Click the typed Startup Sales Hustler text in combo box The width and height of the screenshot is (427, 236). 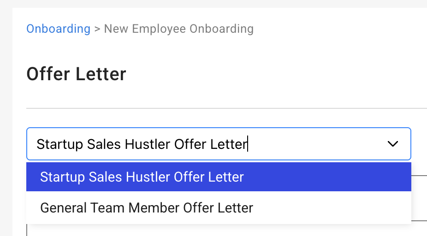pos(142,144)
